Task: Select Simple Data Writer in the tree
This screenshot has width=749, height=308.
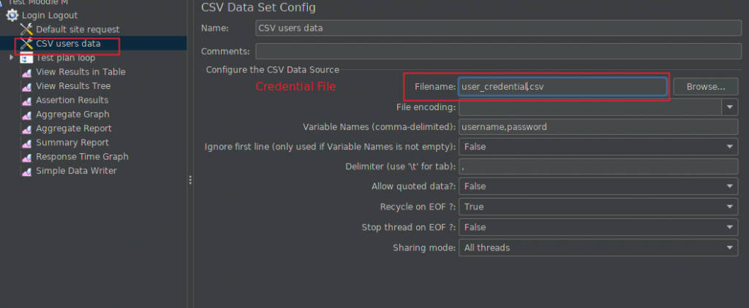Action: point(76,171)
